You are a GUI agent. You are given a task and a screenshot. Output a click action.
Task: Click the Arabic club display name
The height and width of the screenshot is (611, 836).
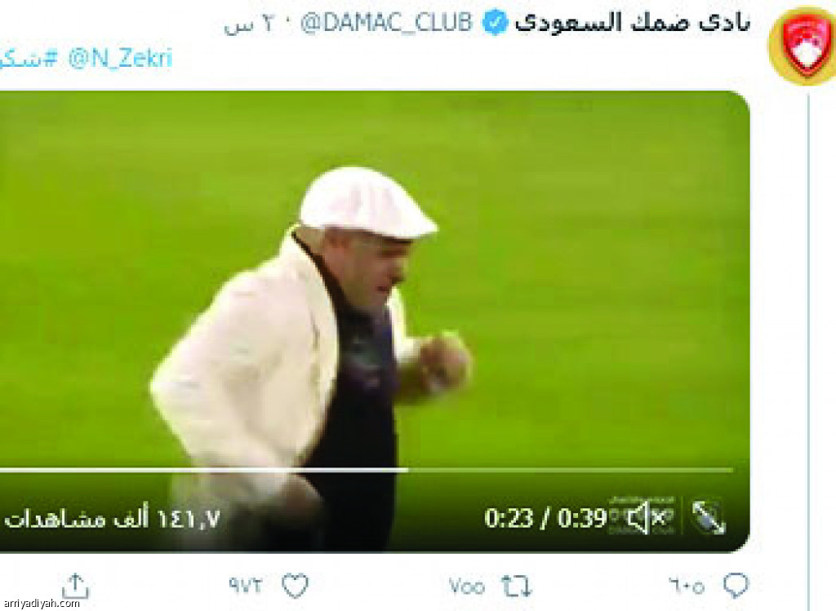pyautogui.click(x=633, y=22)
